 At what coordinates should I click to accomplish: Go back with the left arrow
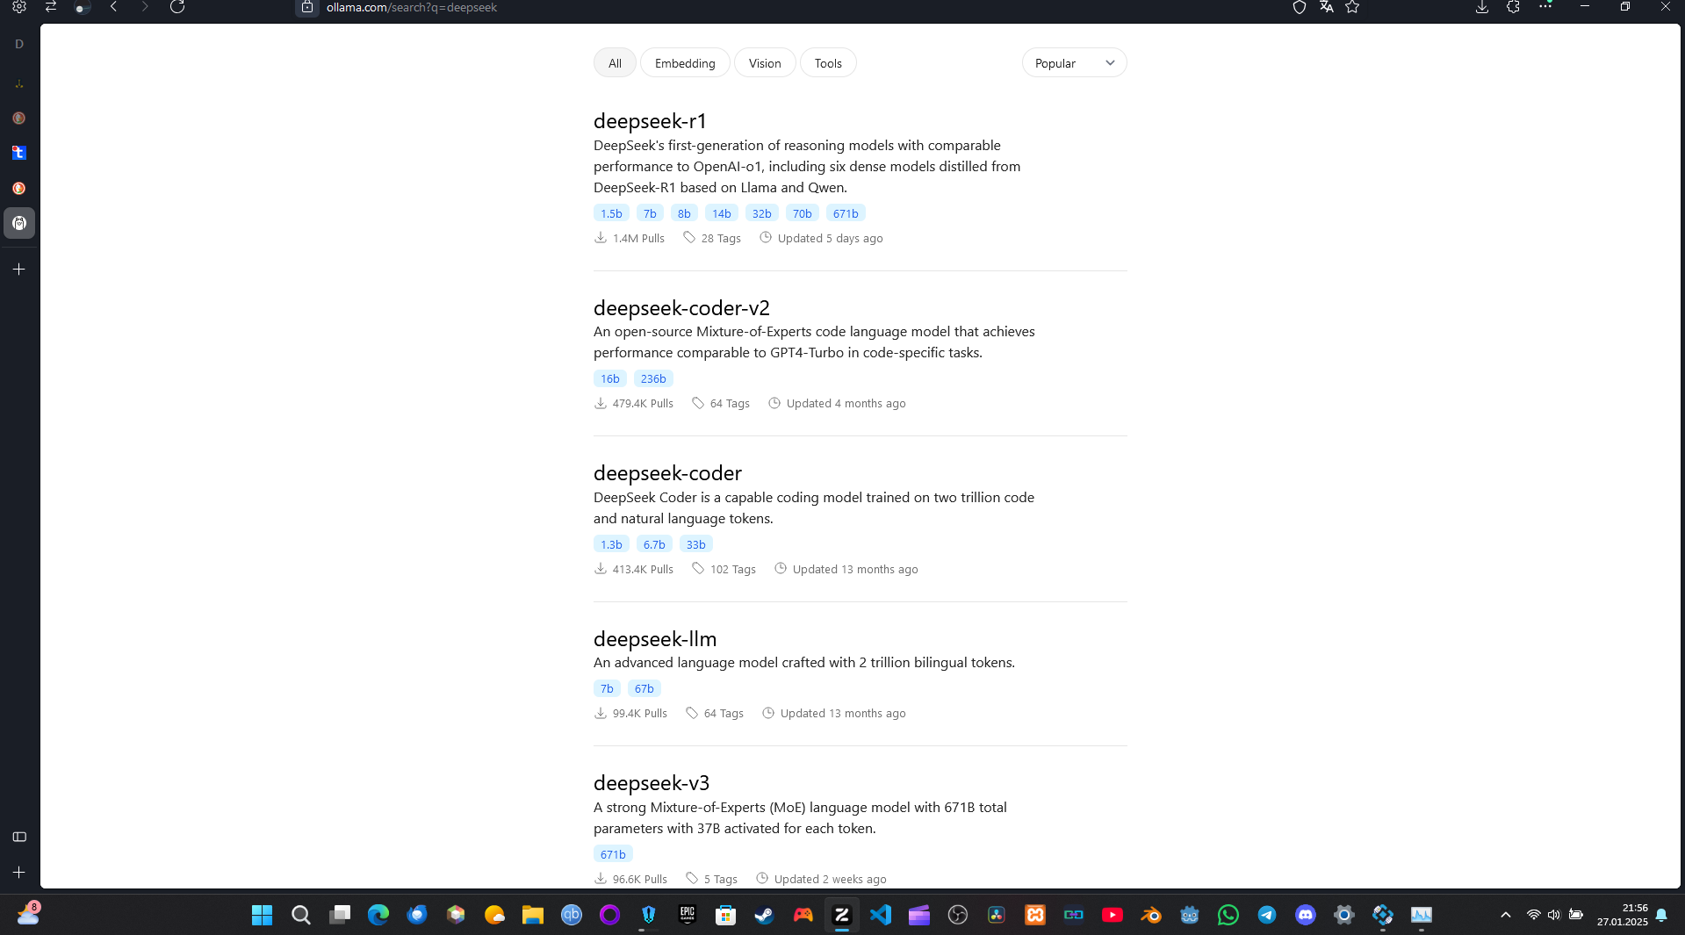pyautogui.click(x=114, y=7)
